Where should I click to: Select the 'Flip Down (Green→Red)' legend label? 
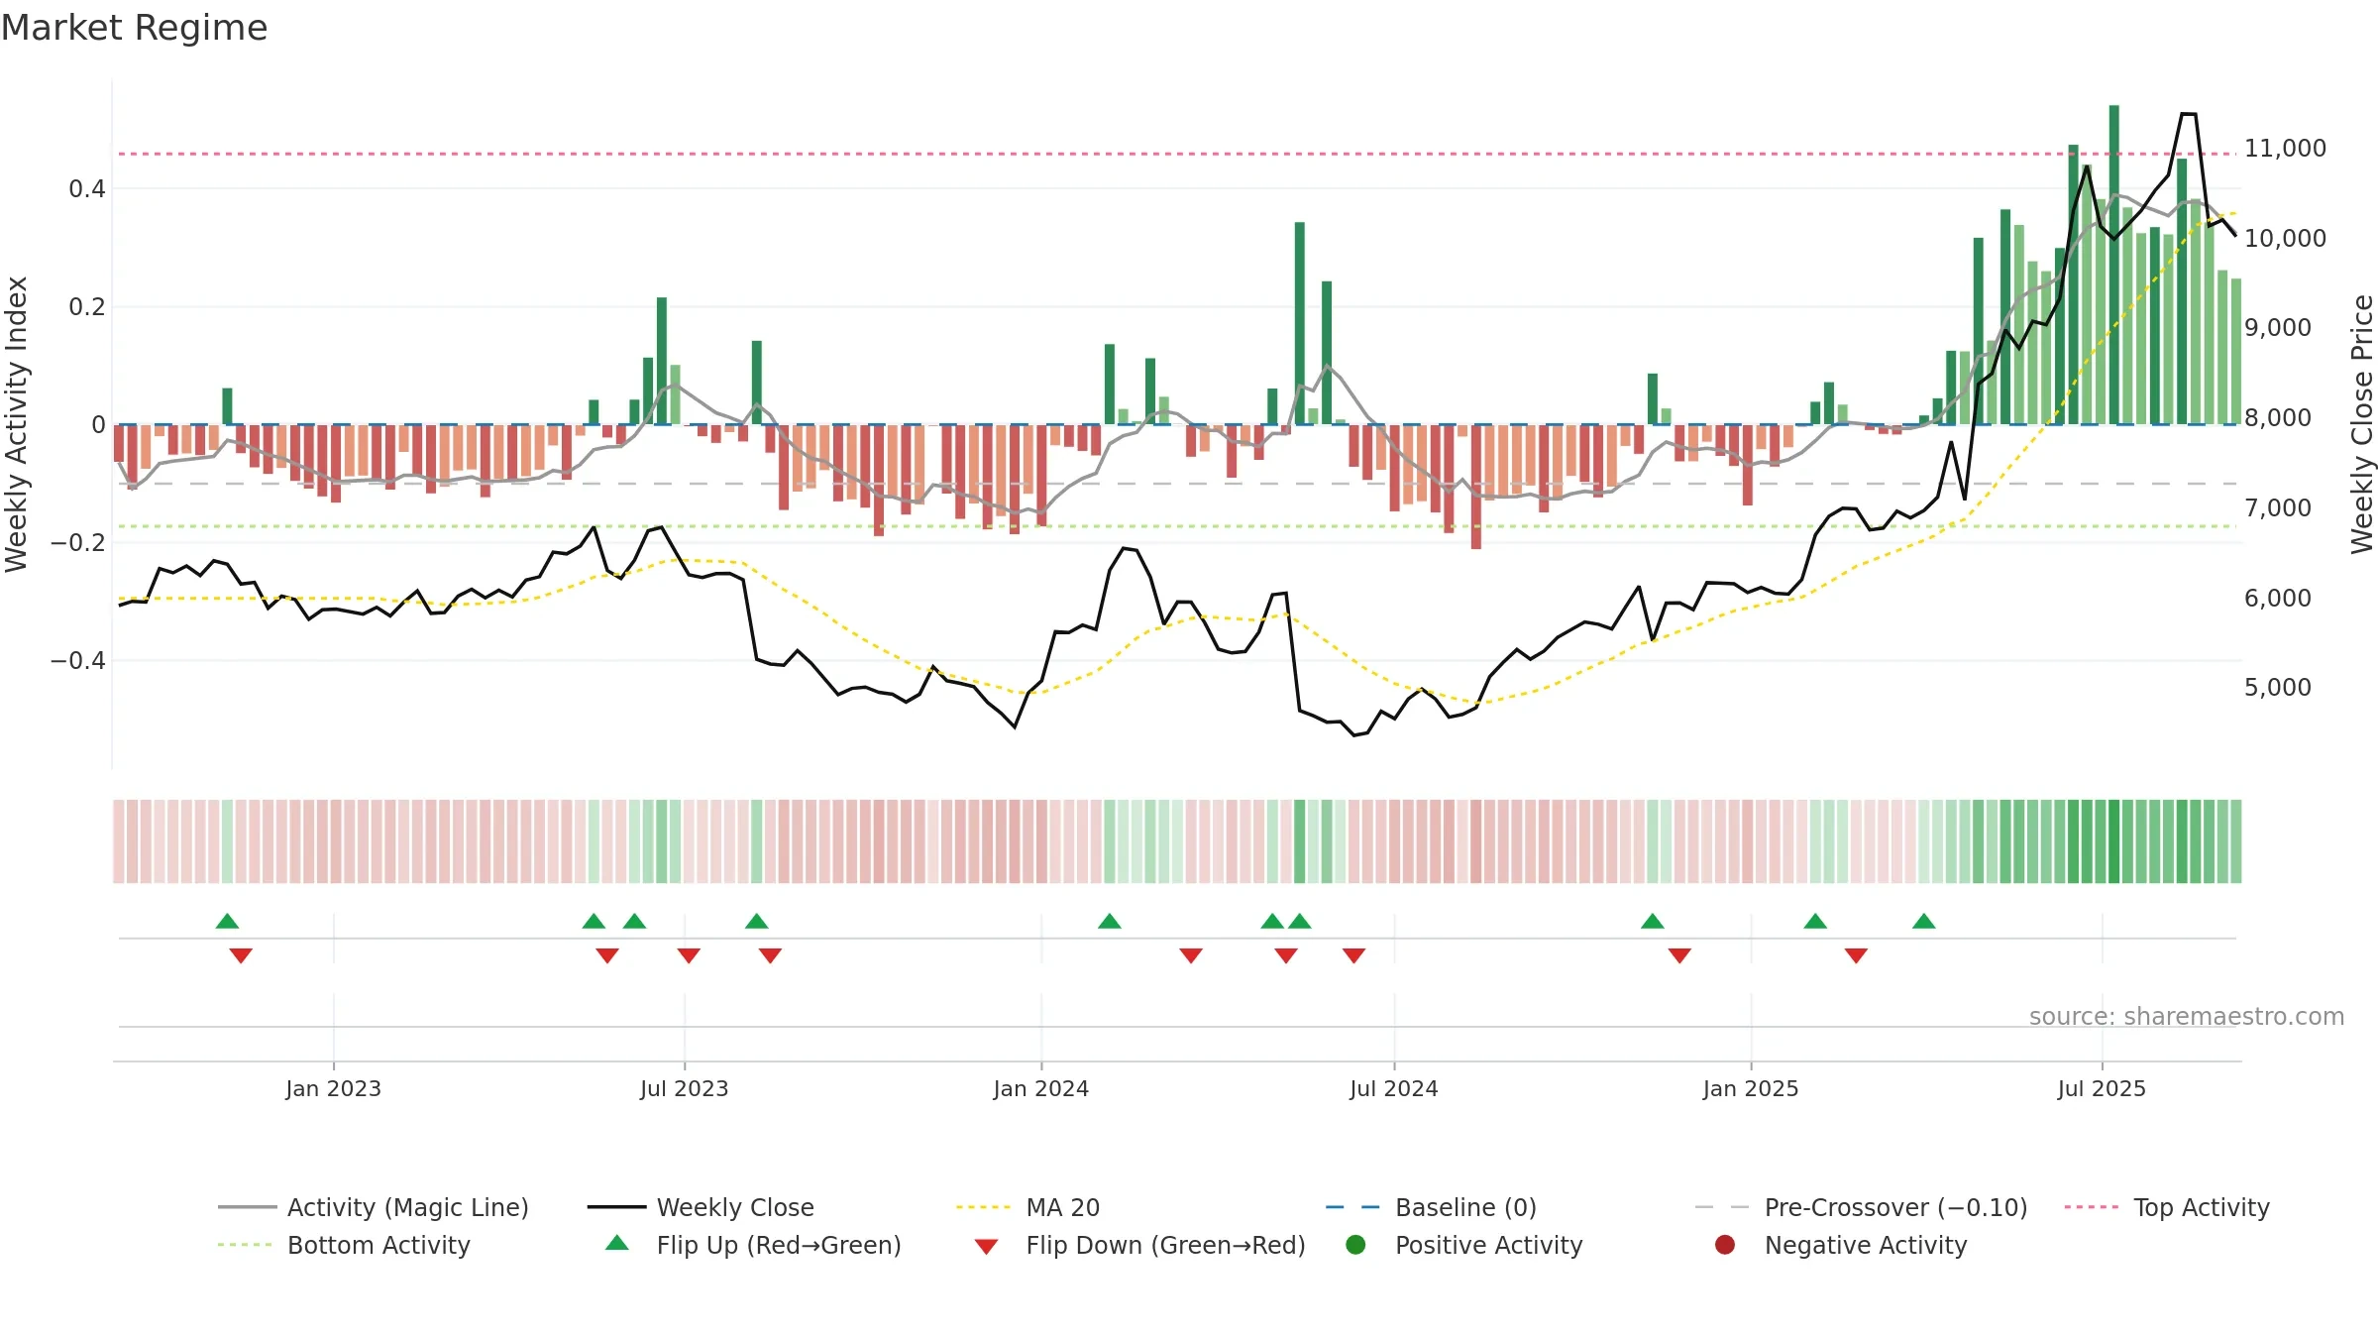click(1166, 1245)
